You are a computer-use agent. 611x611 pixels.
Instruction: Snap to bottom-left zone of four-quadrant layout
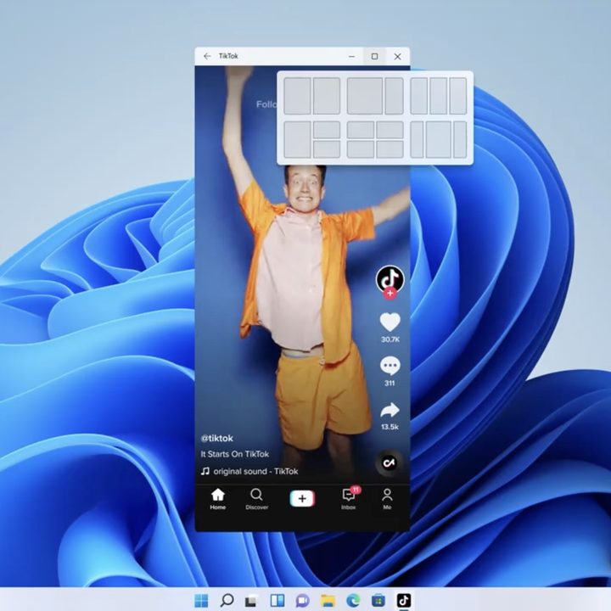point(361,149)
